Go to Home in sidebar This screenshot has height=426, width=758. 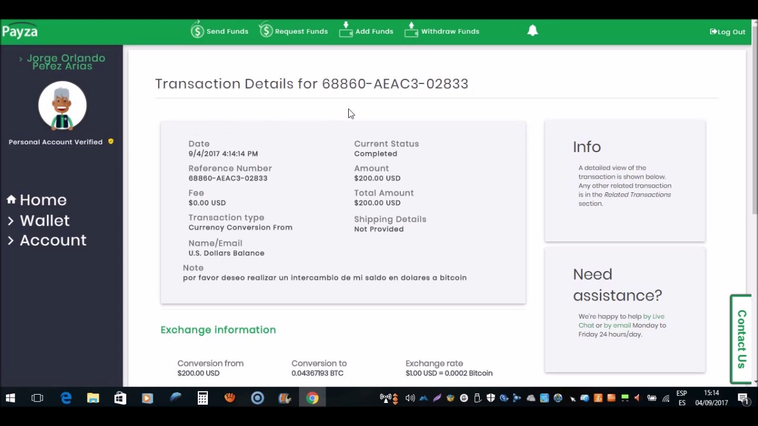coord(43,200)
